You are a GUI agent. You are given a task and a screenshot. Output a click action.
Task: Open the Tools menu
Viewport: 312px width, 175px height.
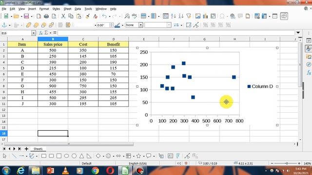point(88,9)
